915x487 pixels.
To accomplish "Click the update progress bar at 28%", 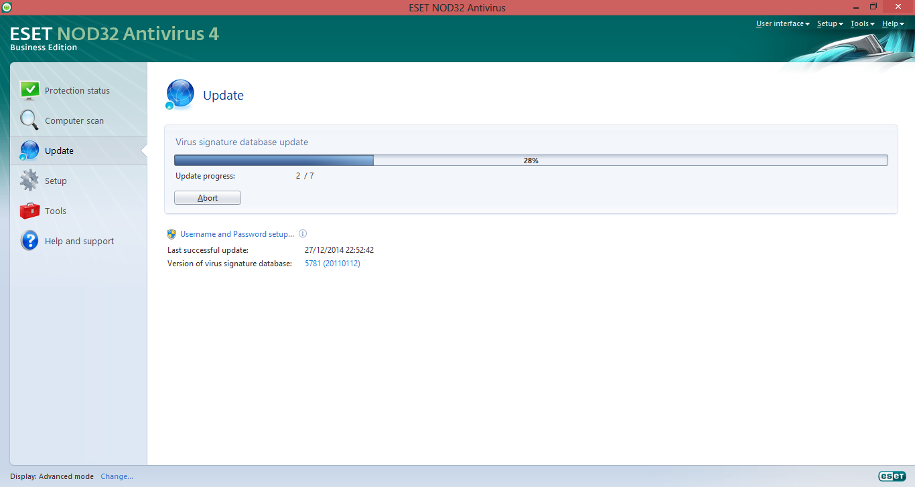I will coord(531,161).
